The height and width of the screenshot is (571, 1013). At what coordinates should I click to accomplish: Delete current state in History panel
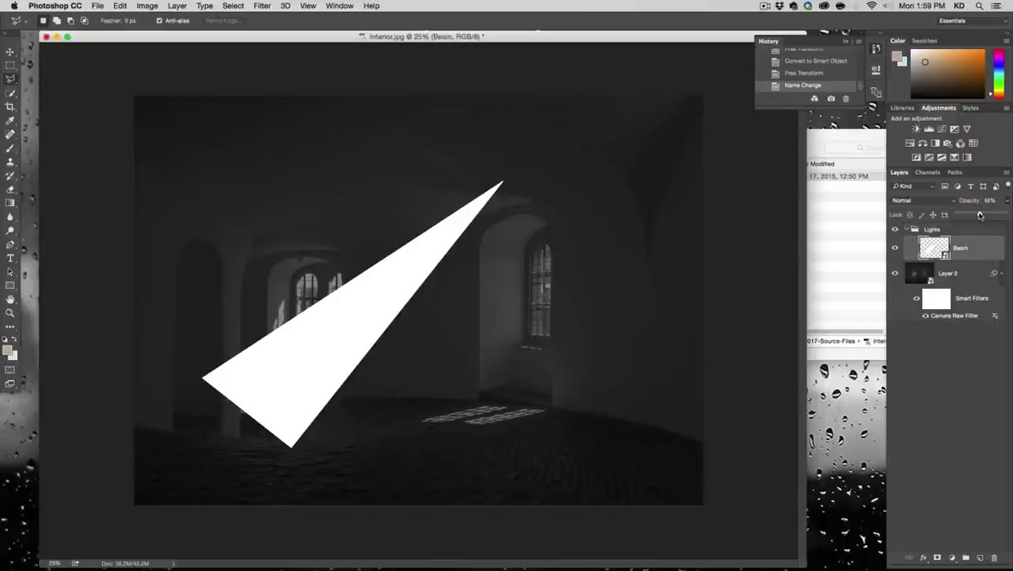(x=847, y=99)
